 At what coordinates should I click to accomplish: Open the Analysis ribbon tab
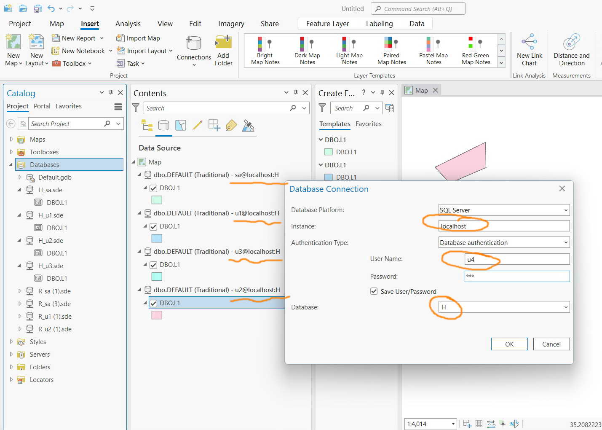coord(128,24)
